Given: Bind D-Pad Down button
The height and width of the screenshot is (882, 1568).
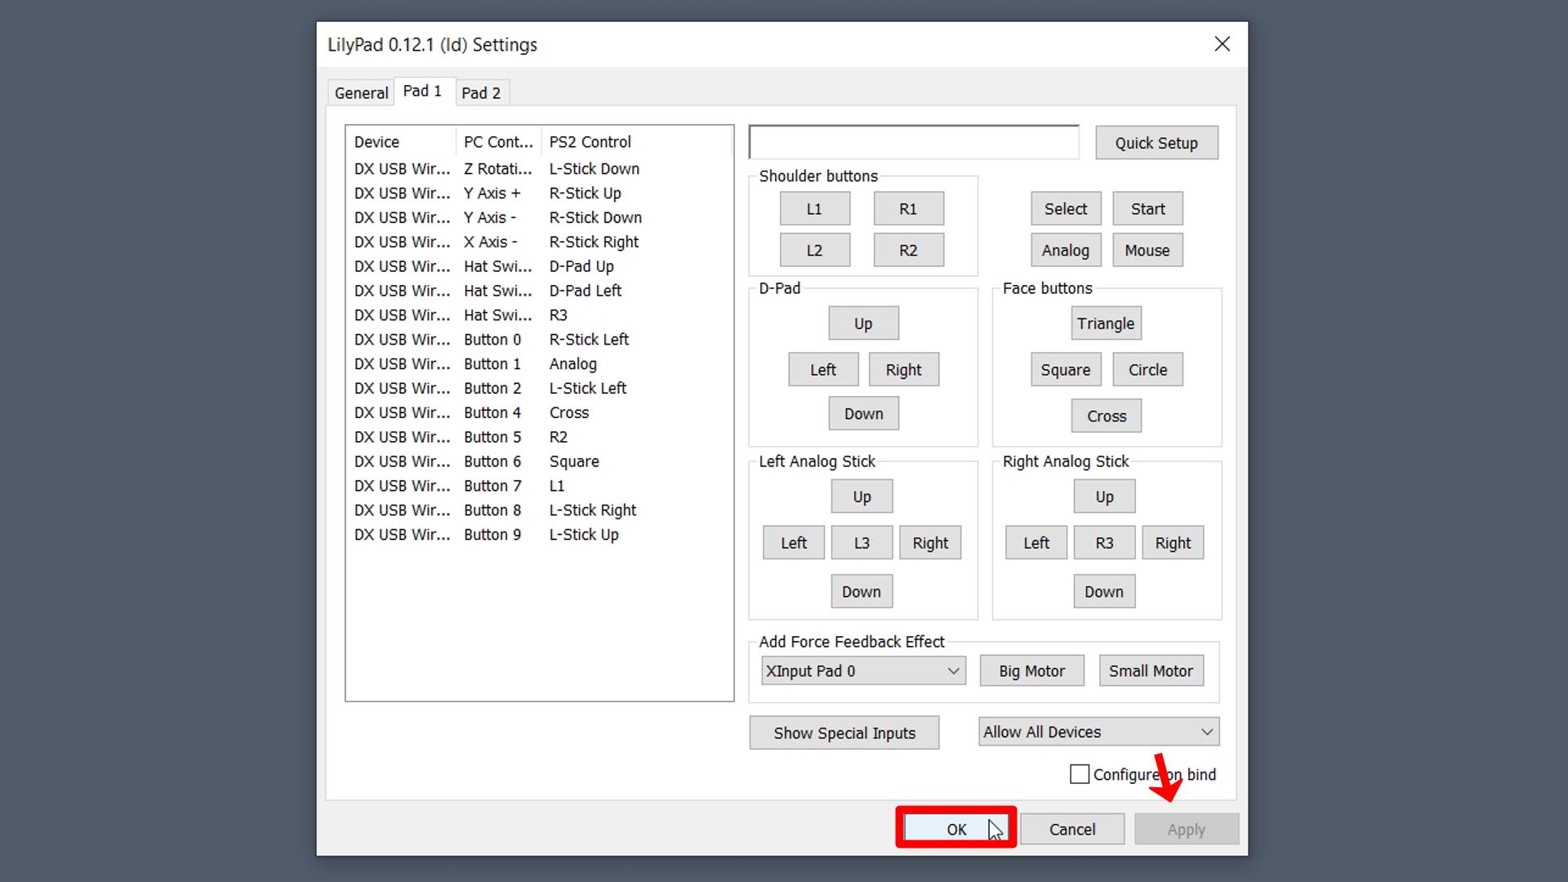Looking at the screenshot, I should click(x=863, y=413).
